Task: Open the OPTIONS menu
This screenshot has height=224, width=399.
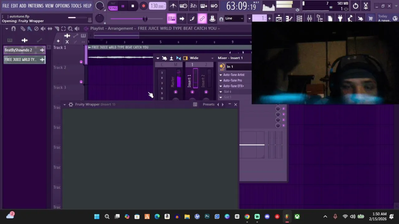Action: point(62,6)
